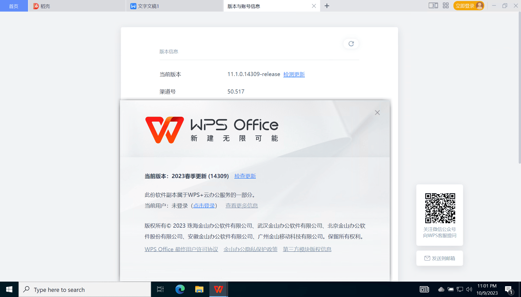This screenshot has width=521, height=297.
Task: Open 金山办公隐私保护政策 link
Action: coord(250,249)
